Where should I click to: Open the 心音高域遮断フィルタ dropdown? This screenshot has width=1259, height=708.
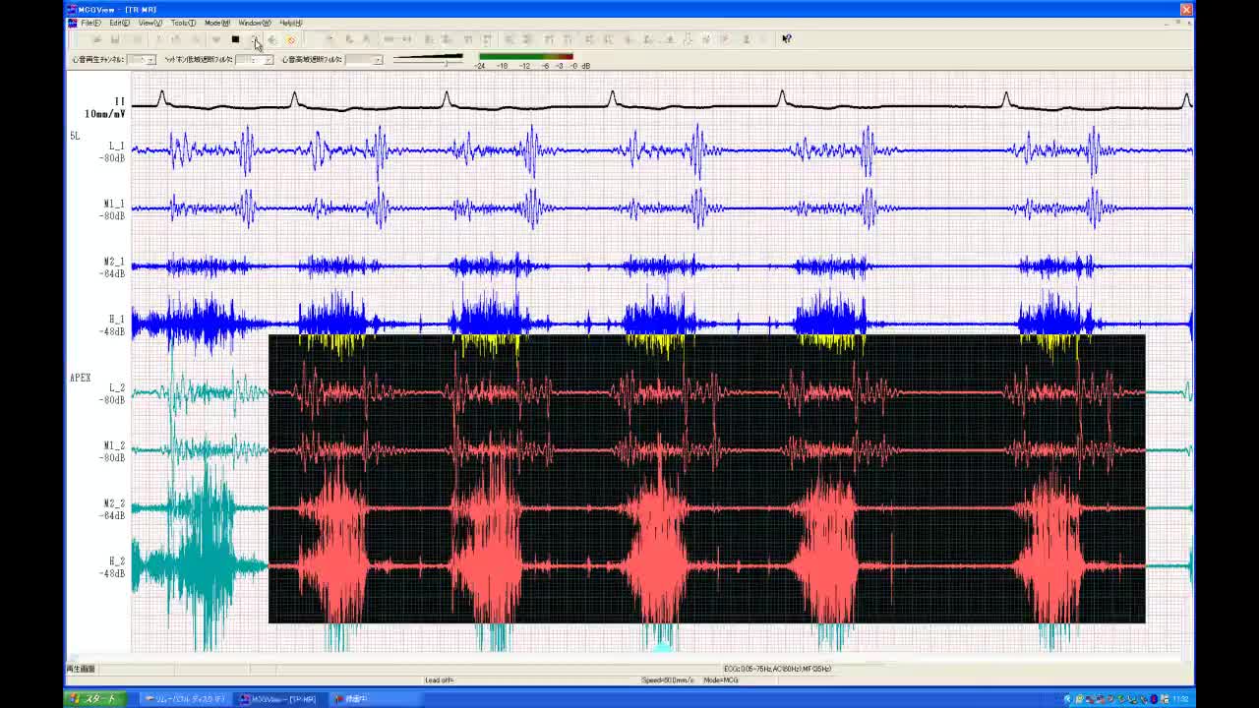[377, 60]
